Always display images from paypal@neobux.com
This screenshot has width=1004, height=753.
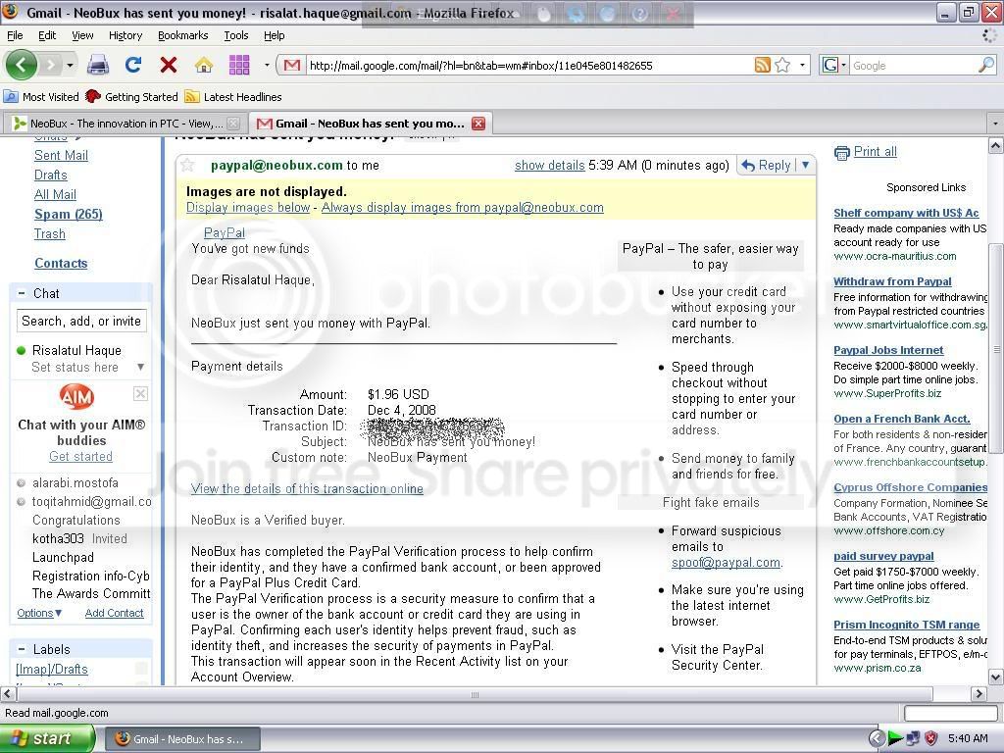click(463, 208)
